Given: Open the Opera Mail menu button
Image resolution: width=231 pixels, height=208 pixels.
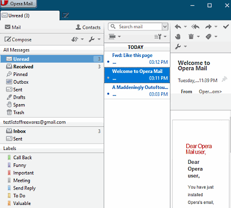Looking at the screenshot, I should (18, 4).
